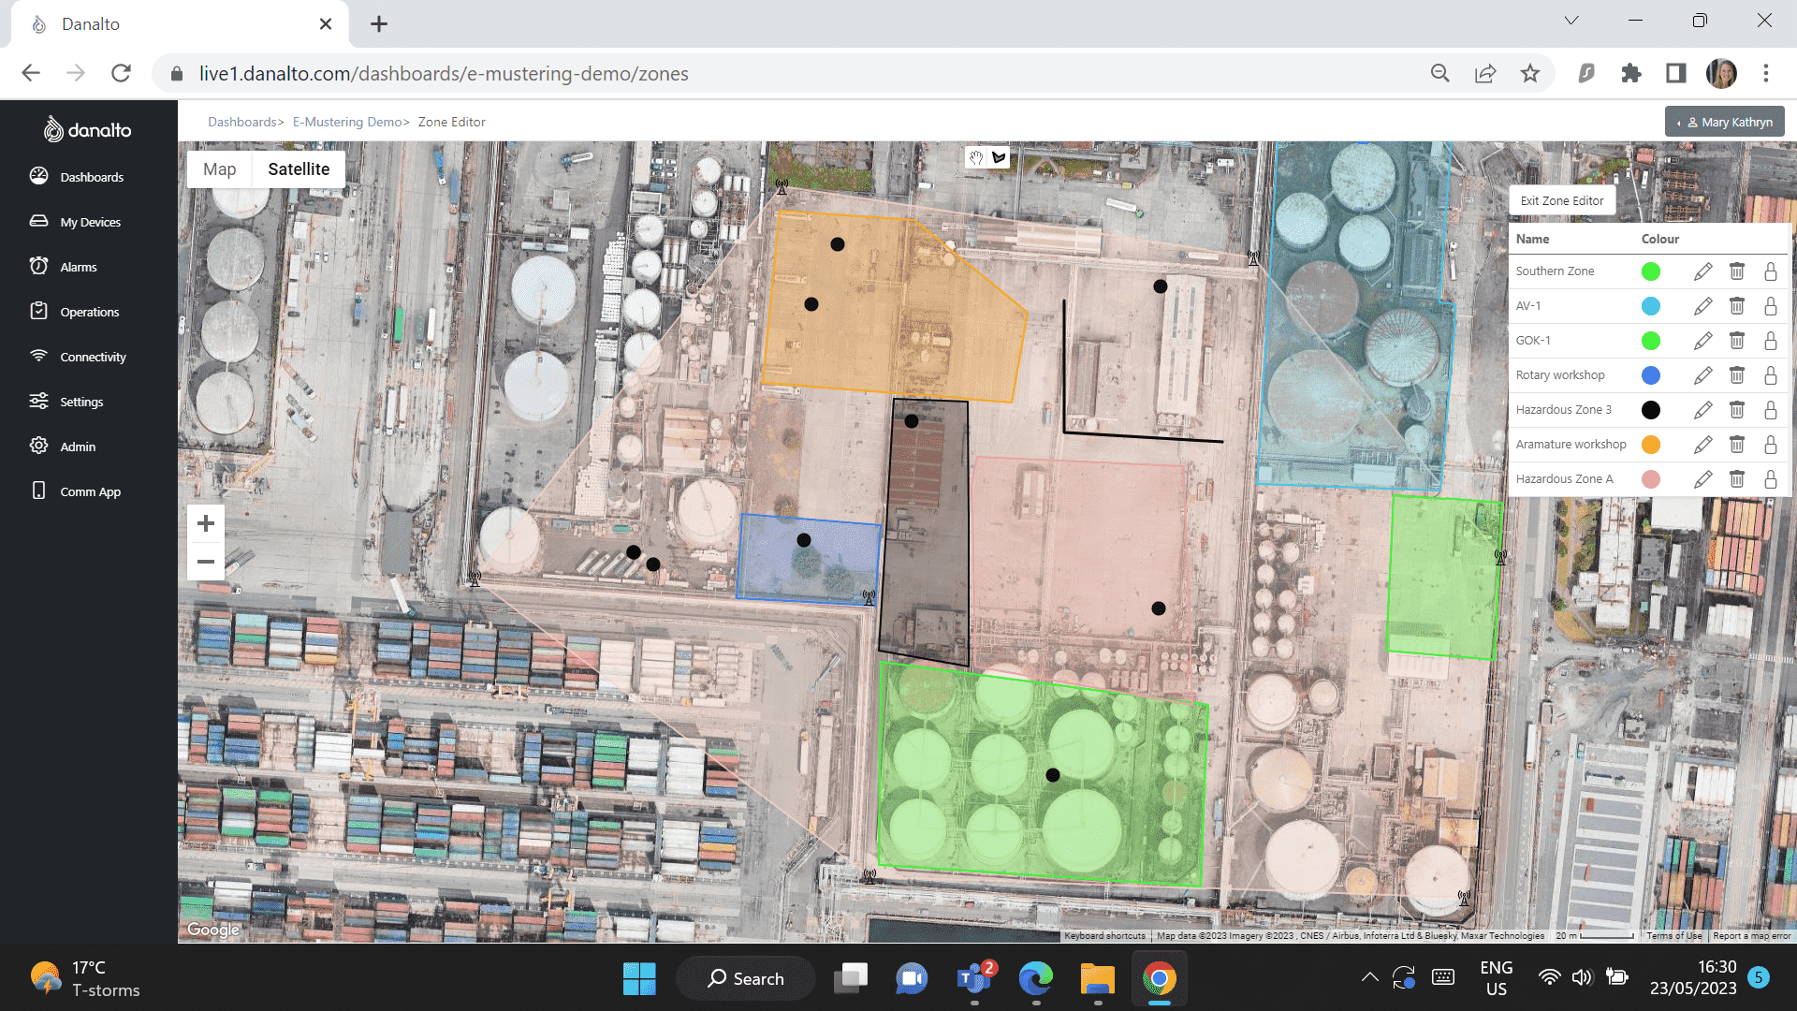1797x1011 pixels.
Task: Switch to the Map view tab
Action: [x=220, y=169]
